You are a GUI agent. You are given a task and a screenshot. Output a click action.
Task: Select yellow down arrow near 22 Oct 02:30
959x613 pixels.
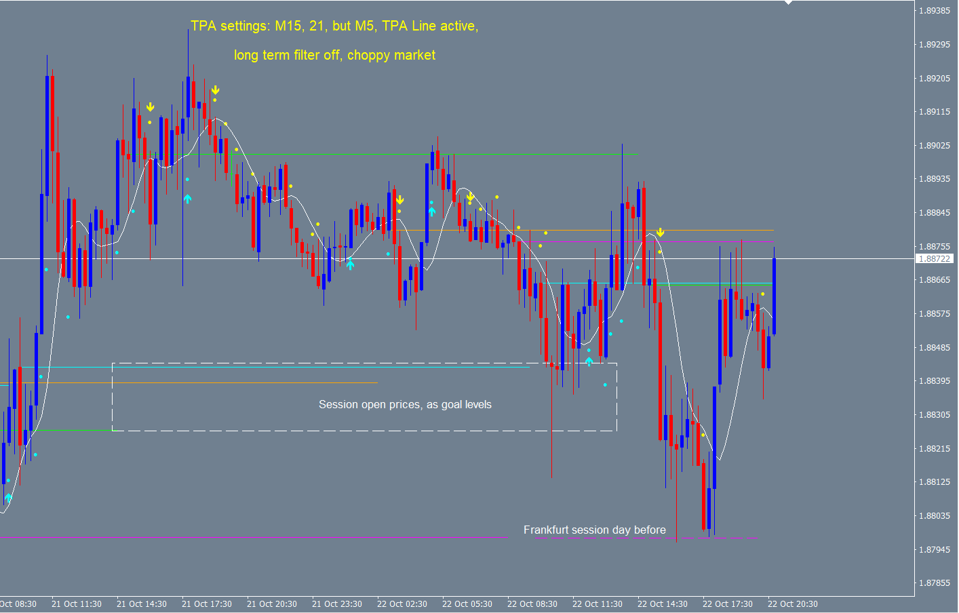tap(400, 200)
